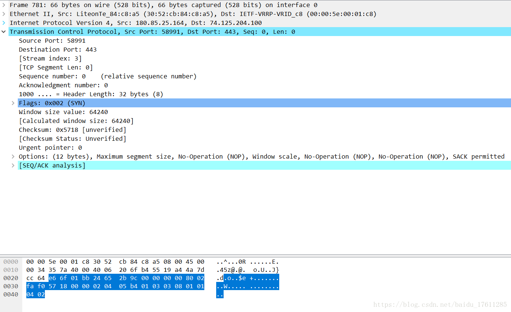
Task: Click hex row offset 0030 in bytes pane
Action: point(11,286)
